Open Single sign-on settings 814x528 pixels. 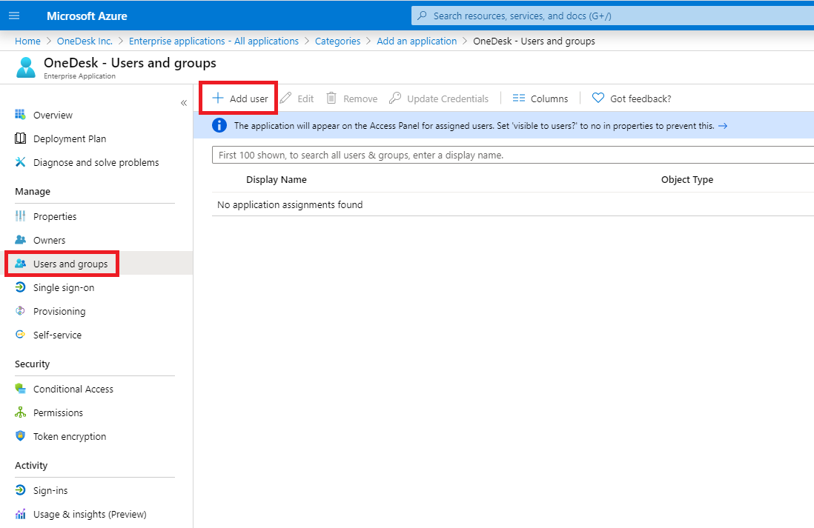coord(64,288)
